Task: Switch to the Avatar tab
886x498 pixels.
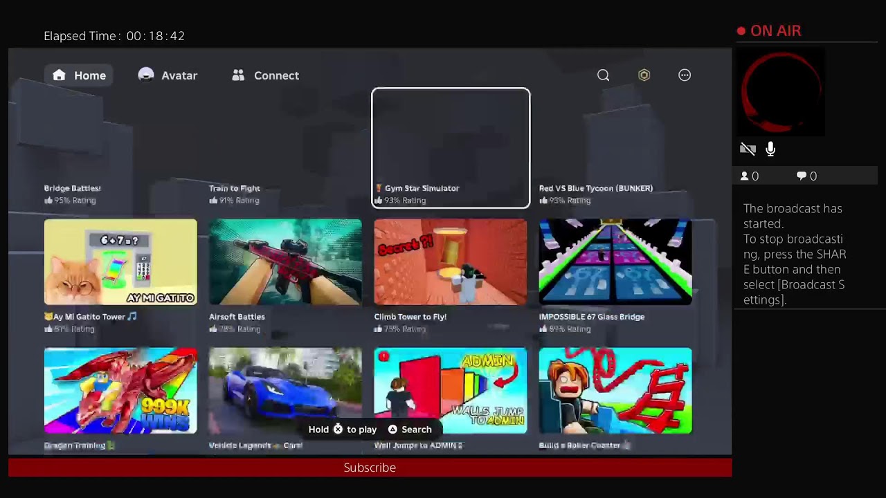Action: coord(168,75)
